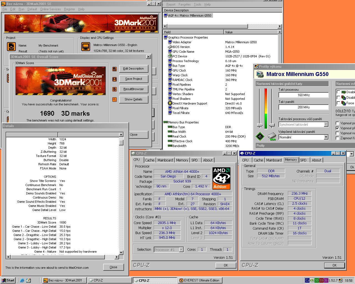Open the Profily dropdown arrow at panel edge
The image size is (355, 284).
click(x=351, y=154)
